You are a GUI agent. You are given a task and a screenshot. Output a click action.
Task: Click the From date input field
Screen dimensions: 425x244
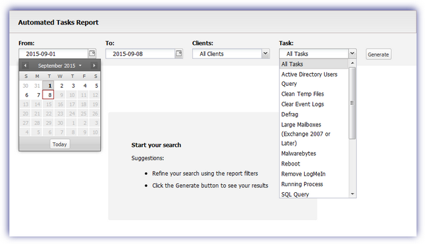53,54
